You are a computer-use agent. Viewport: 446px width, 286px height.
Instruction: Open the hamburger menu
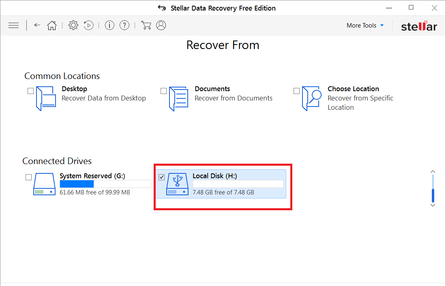pyautogui.click(x=14, y=25)
